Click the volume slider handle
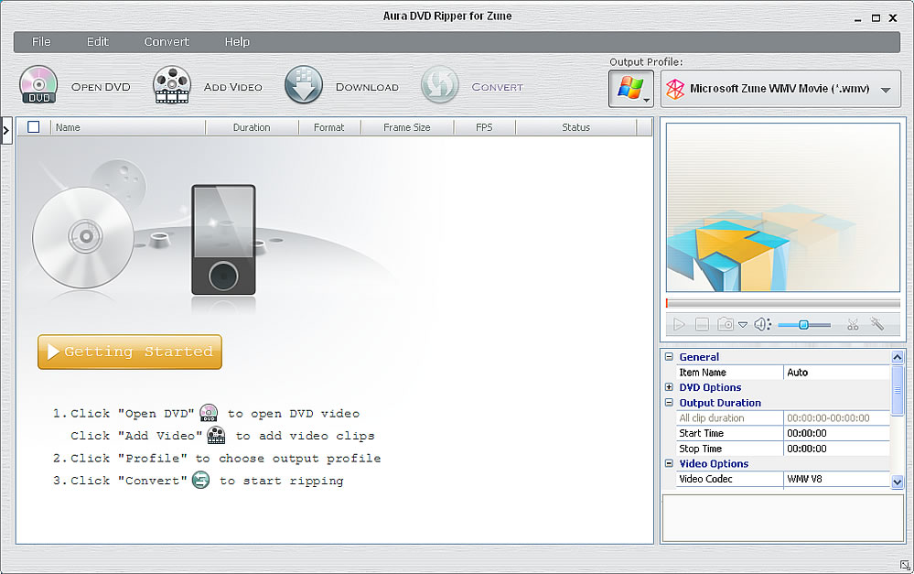The image size is (914, 574). pyautogui.click(x=803, y=325)
